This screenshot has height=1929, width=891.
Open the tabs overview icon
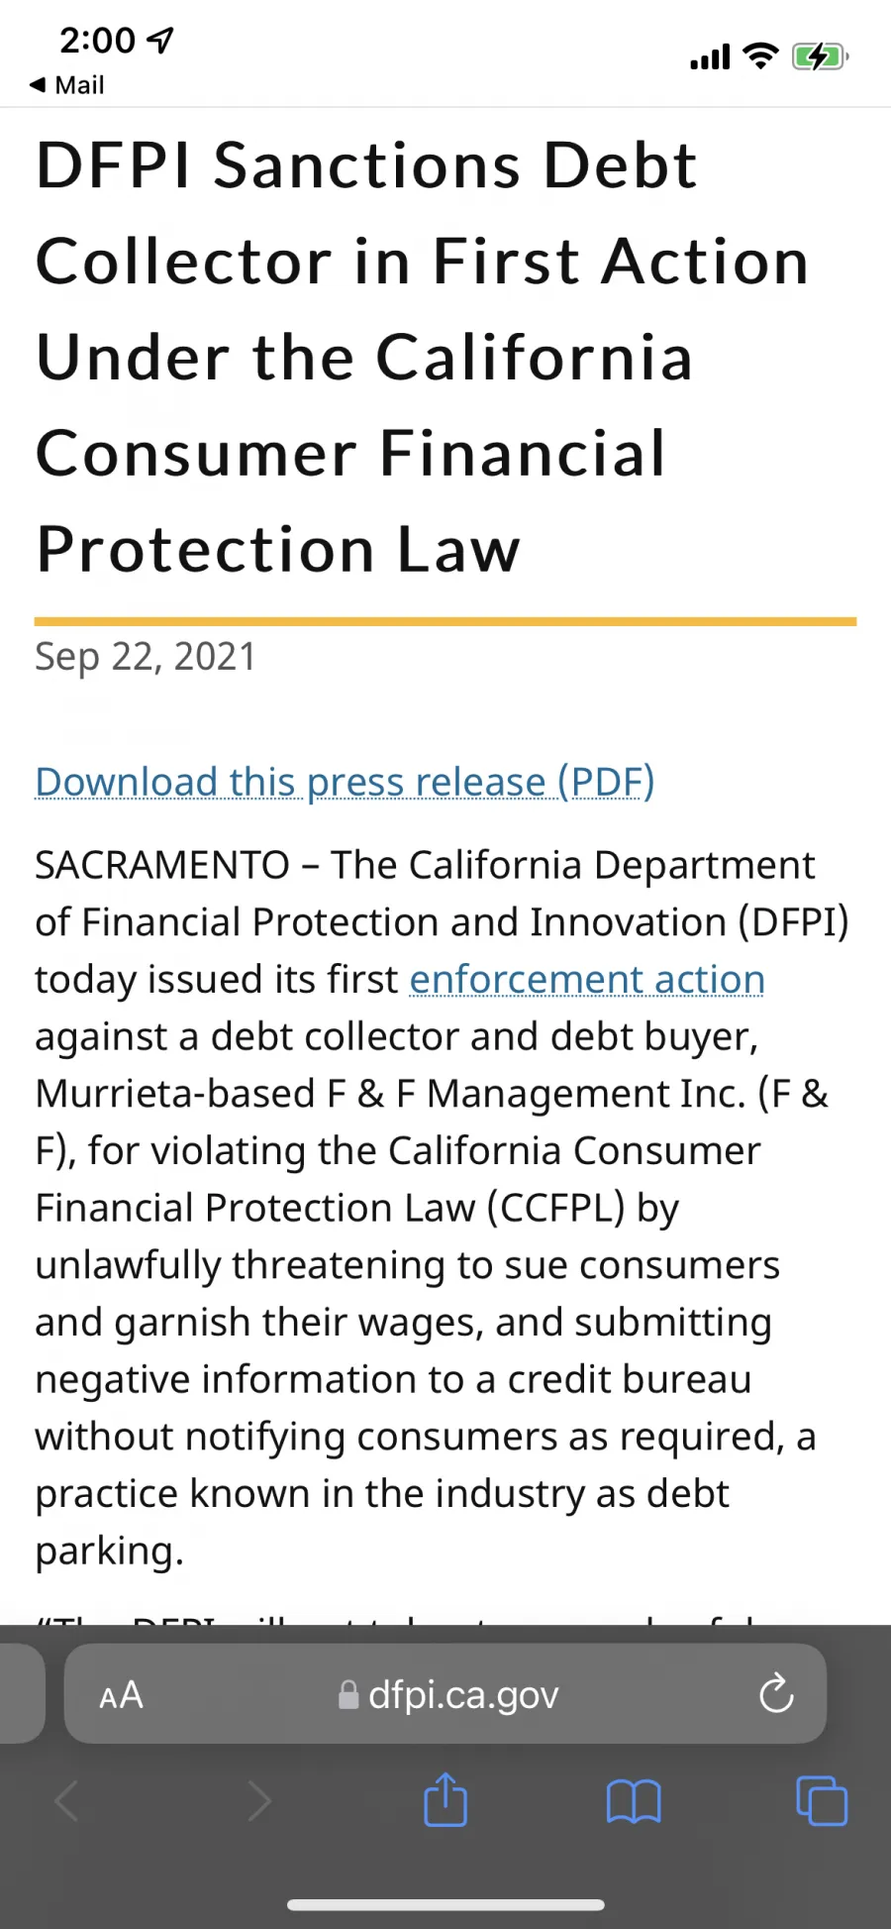[x=822, y=1800]
